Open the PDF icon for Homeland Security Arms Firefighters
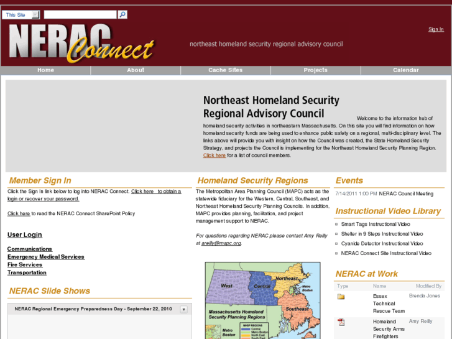Viewport: 452px width, 339px height. (x=341, y=322)
